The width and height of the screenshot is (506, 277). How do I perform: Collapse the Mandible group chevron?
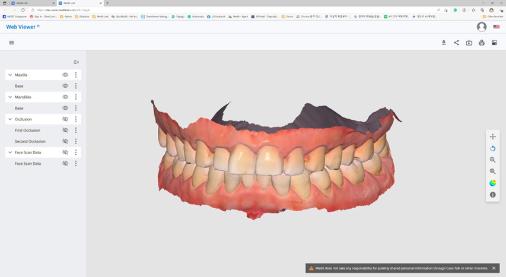[x=10, y=97]
